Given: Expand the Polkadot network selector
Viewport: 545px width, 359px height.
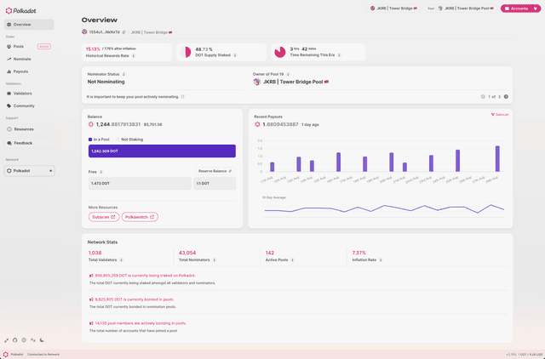Looking at the screenshot, I should pyautogui.click(x=29, y=171).
